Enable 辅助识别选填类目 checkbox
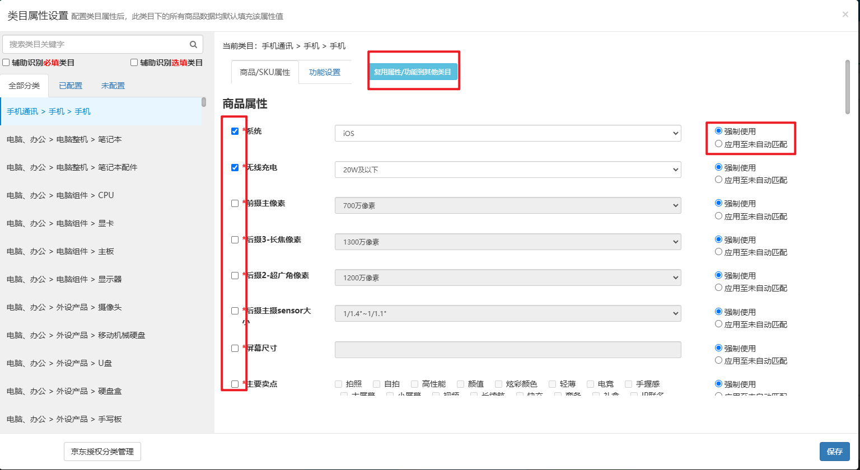This screenshot has width=860, height=470. 134,63
